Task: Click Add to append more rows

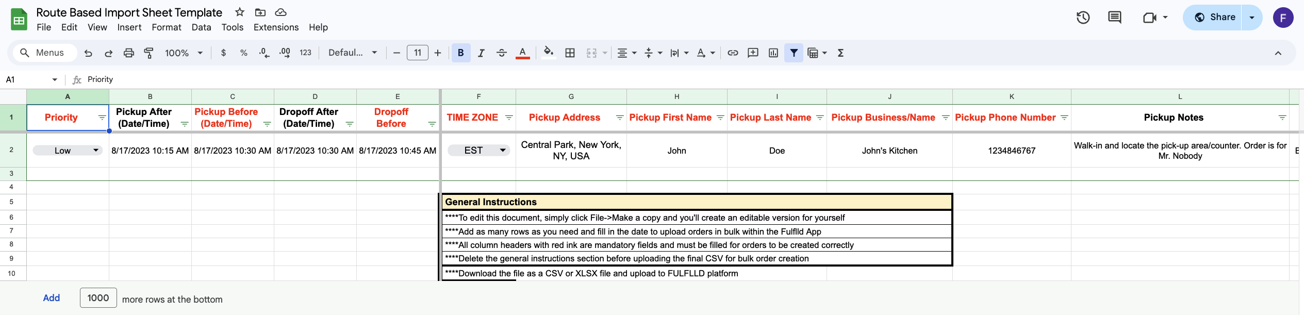Action: point(51,298)
